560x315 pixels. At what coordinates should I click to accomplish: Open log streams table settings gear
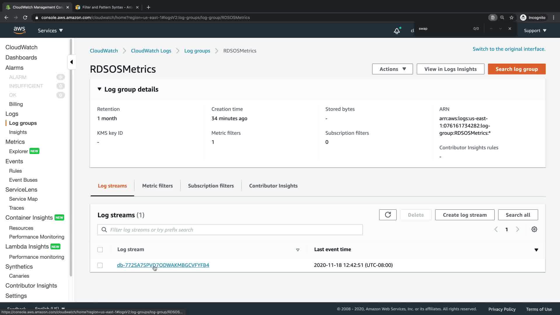[x=534, y=229]
